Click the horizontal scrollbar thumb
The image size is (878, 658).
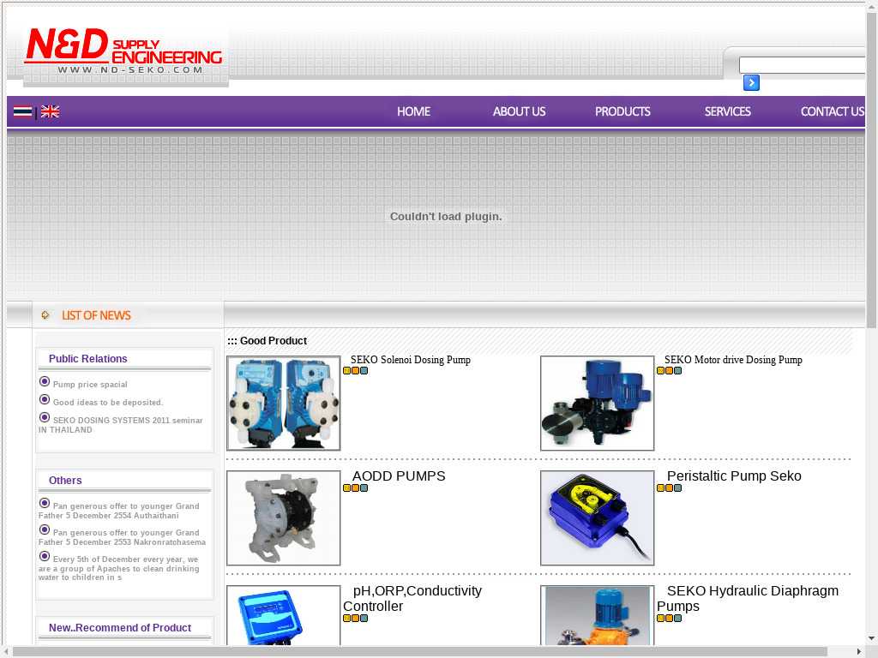click(x=419, y=652)
